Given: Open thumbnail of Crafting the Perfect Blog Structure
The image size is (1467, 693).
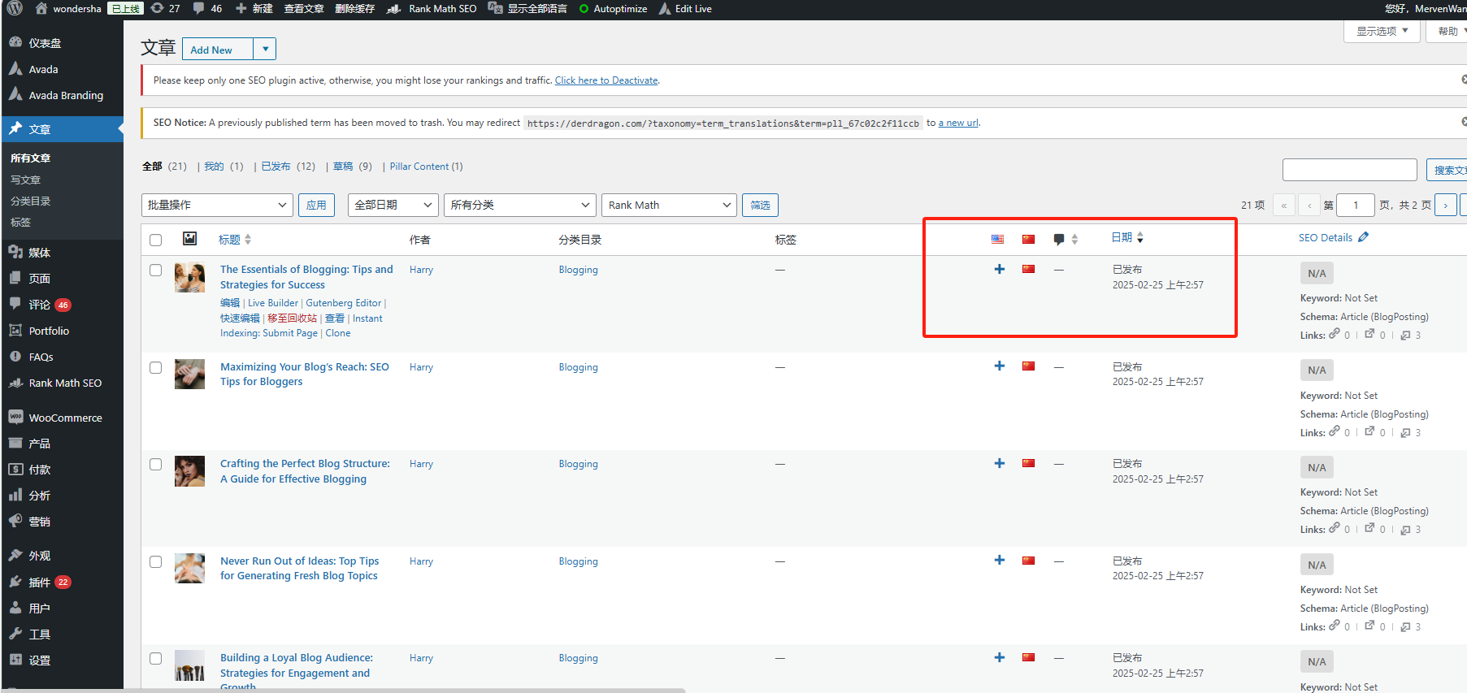Looking at the screenshot, I should click(x=189, y=471).
